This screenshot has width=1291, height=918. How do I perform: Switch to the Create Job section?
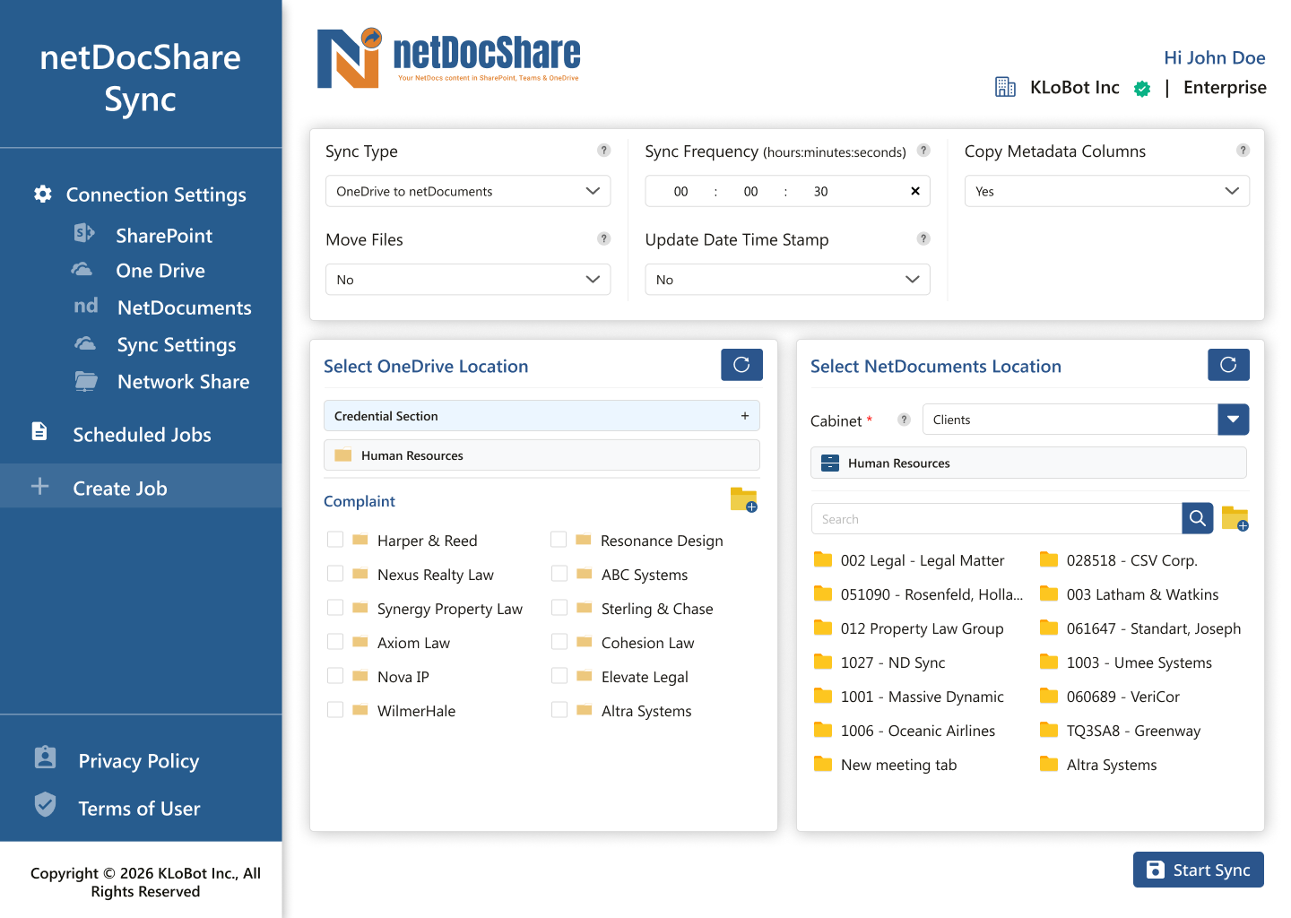point(120,488)
